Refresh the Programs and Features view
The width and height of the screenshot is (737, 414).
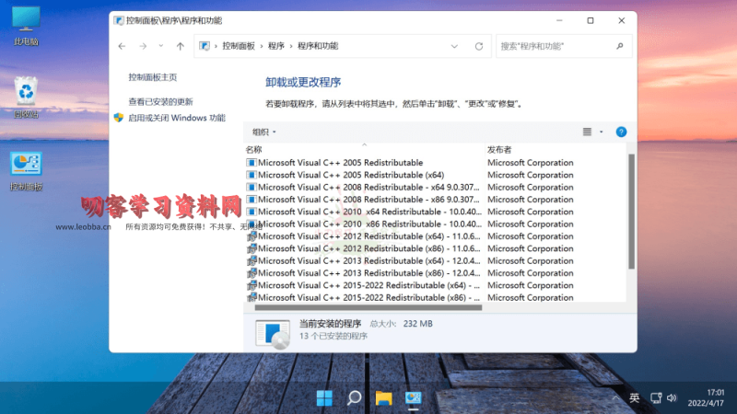coord(479,46)
